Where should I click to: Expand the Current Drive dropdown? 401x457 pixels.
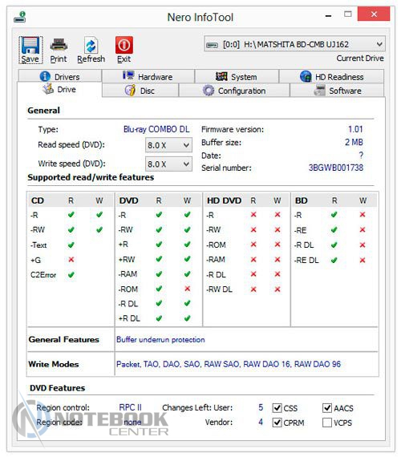[x=294, y=44]
